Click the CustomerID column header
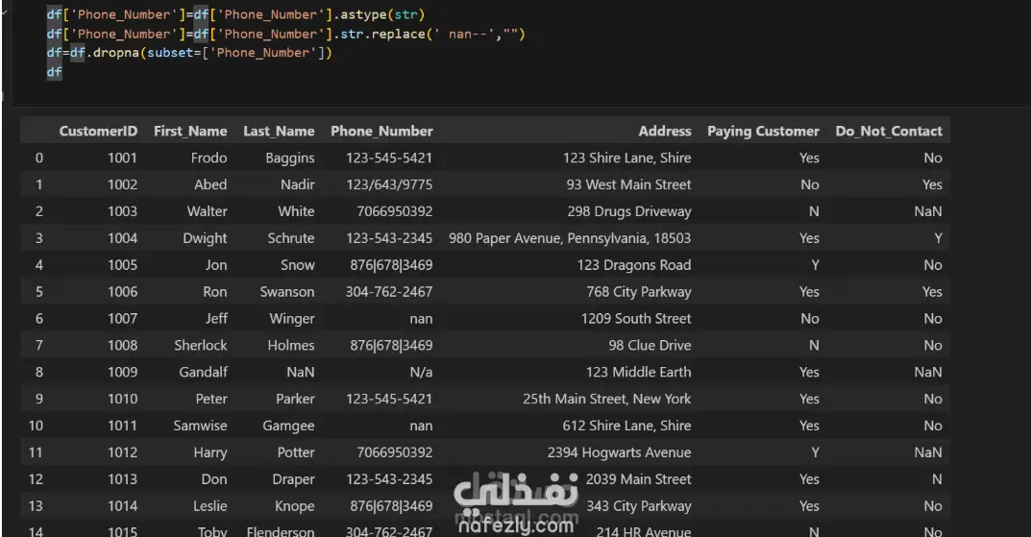Viewport: 1031px width, 537px height. (98, 131)
